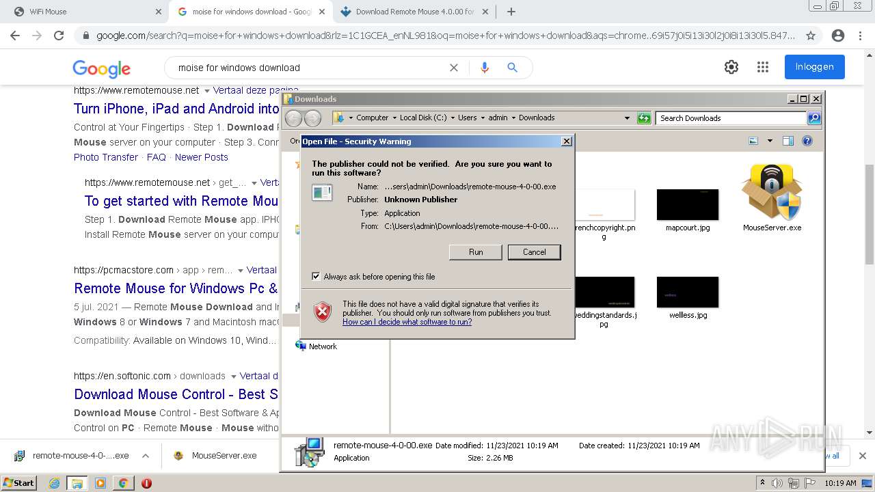Bookmark this page with the star icon
The width and height of the screenshot is (875, 492).
click(x=811, y=36)
